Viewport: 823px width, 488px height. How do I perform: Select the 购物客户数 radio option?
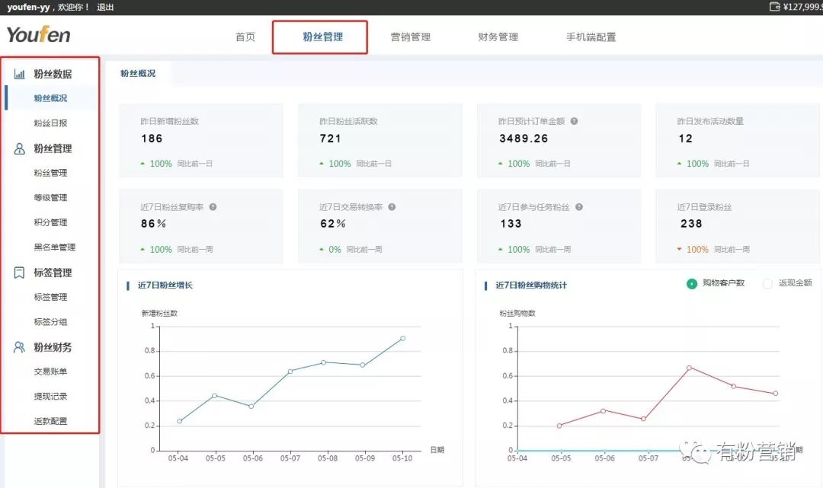pos(692,283)
